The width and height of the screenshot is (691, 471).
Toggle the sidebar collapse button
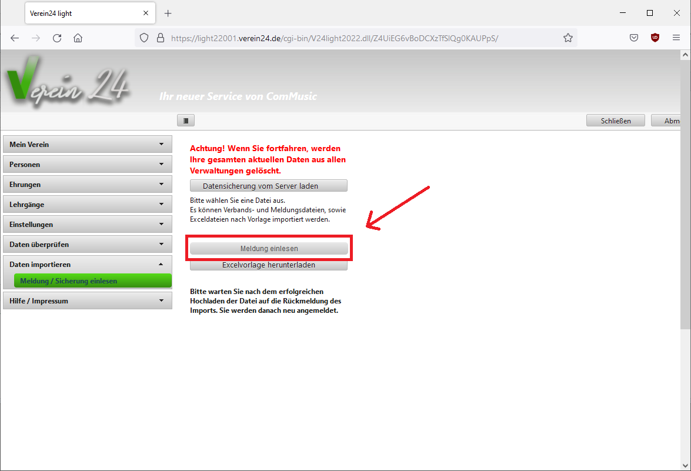(x=185, y=121)
